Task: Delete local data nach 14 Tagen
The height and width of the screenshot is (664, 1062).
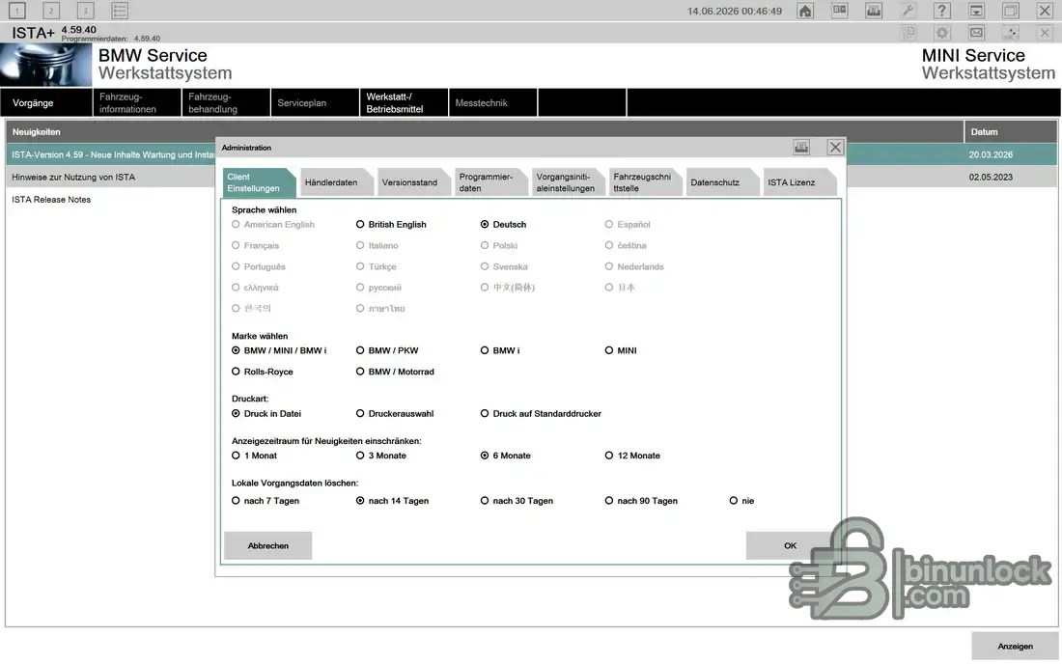Action: 392,501
